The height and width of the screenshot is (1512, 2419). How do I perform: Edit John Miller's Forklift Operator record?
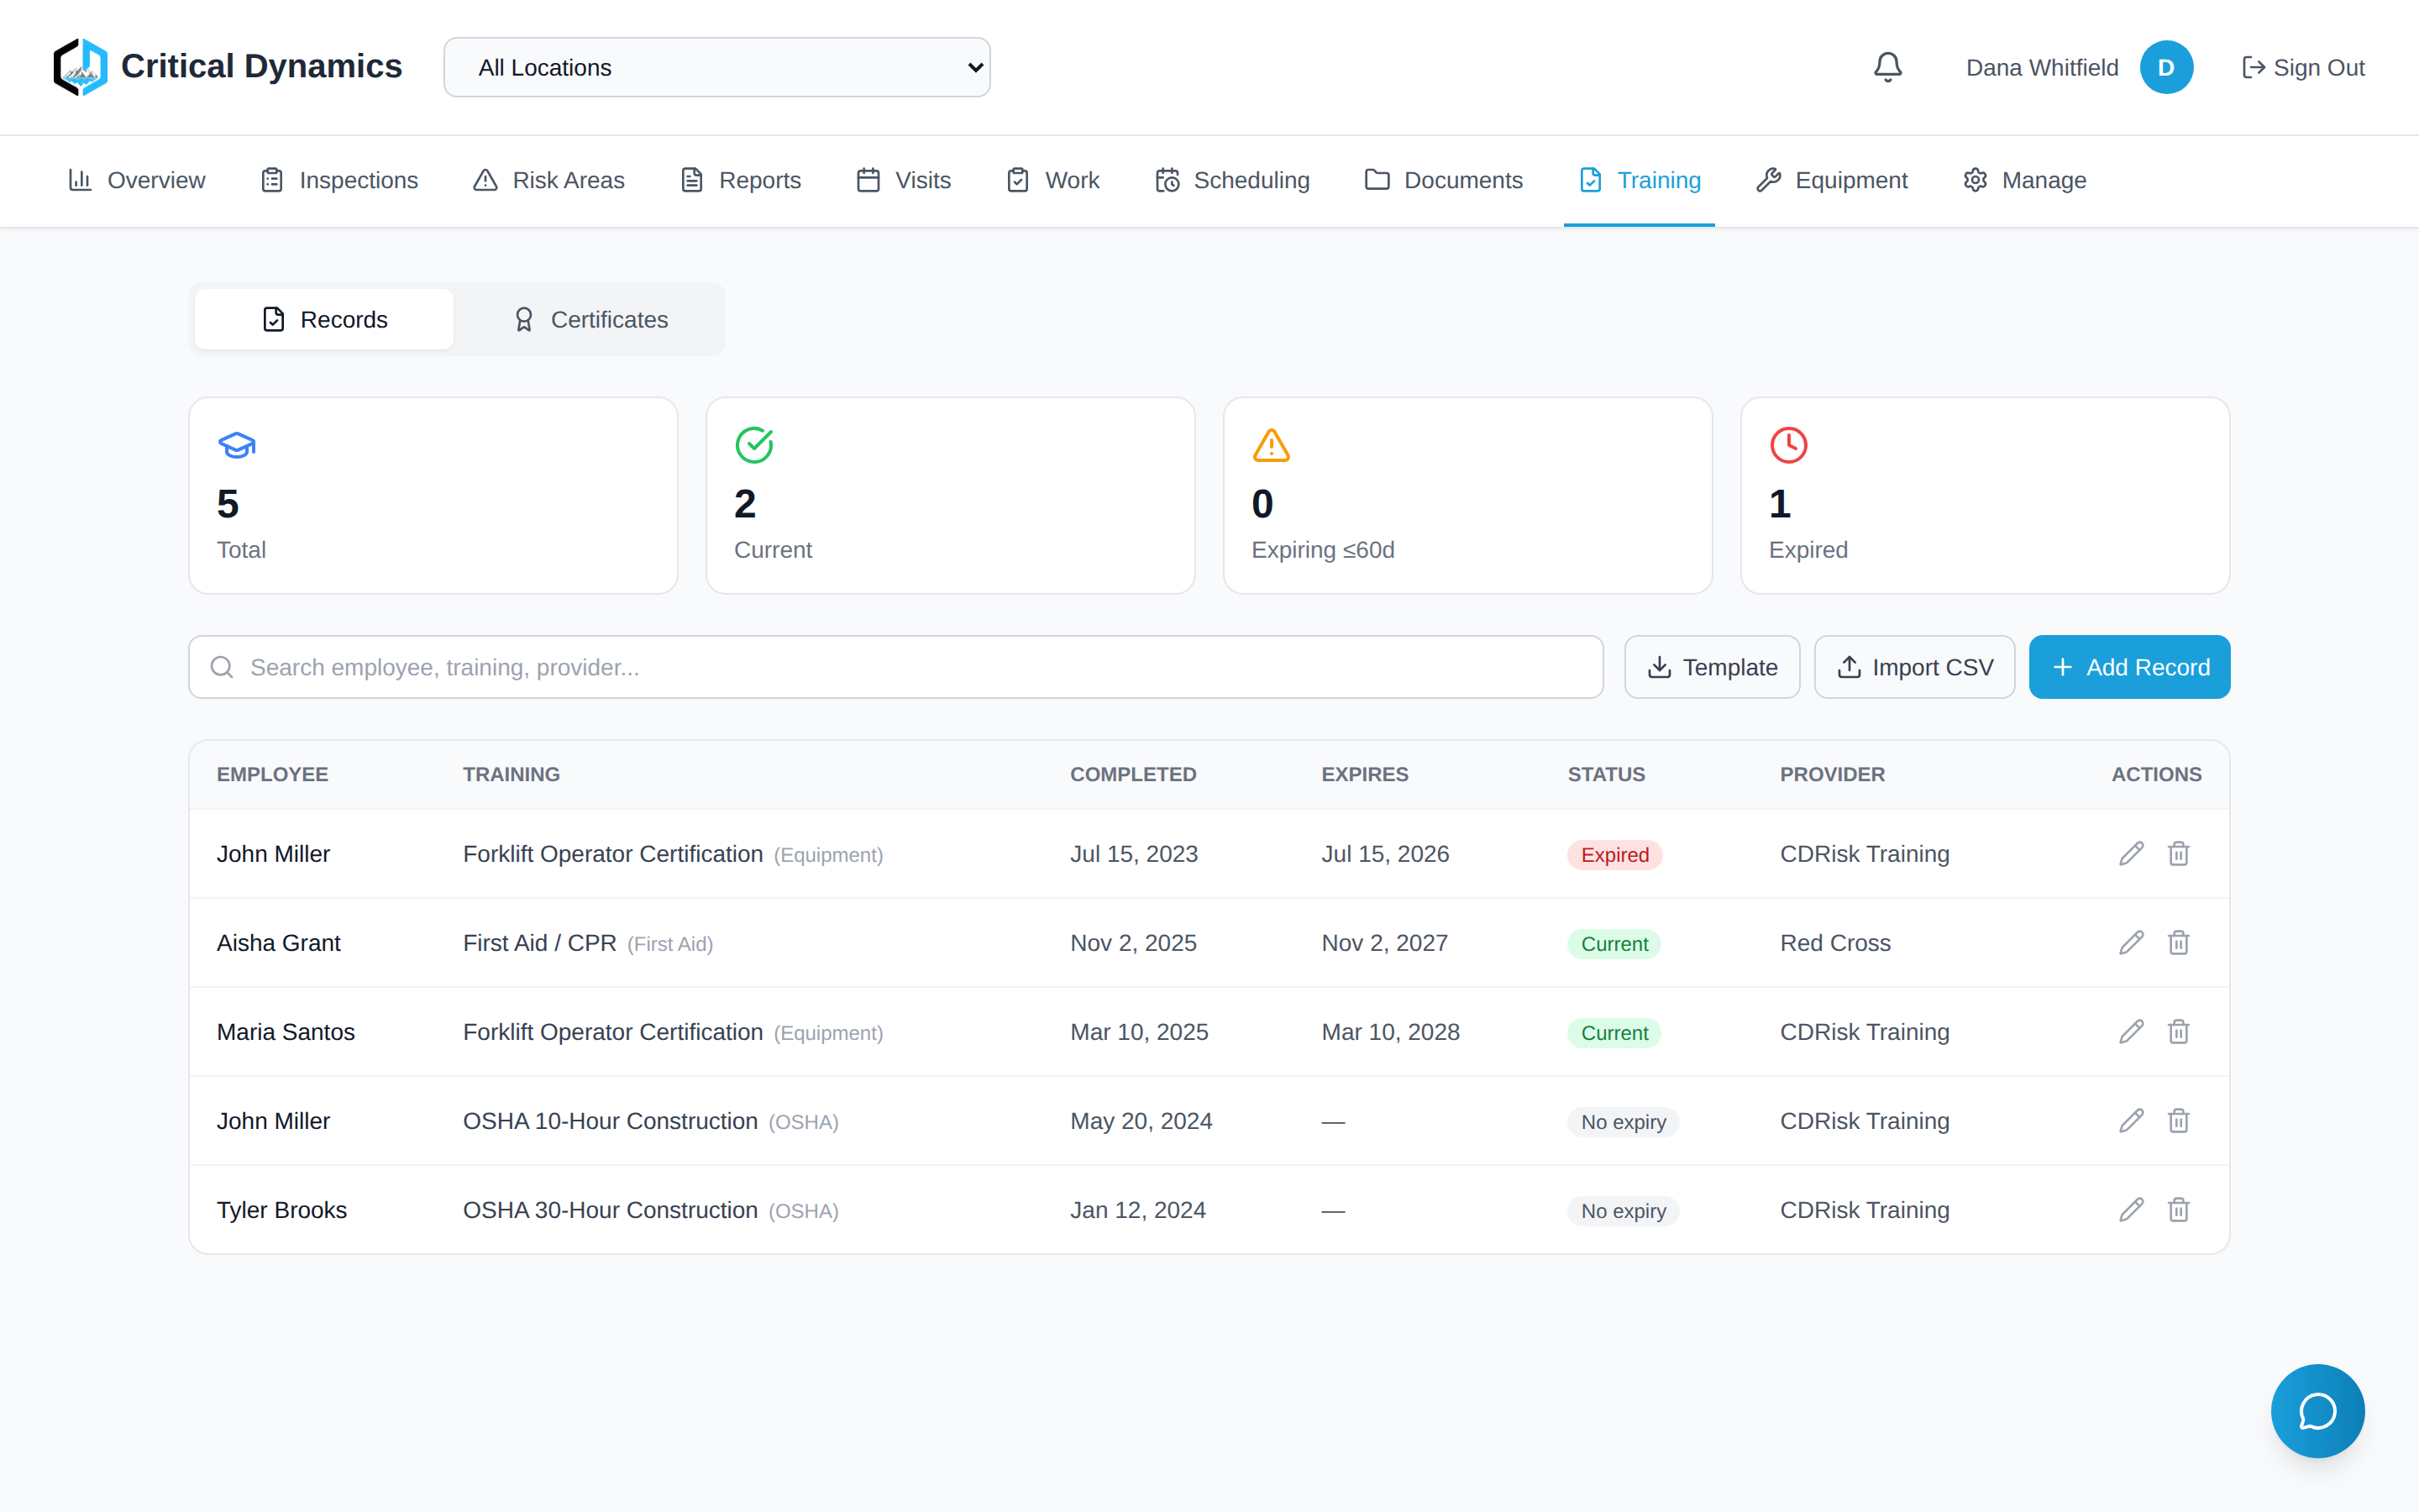coord(2131,853)
